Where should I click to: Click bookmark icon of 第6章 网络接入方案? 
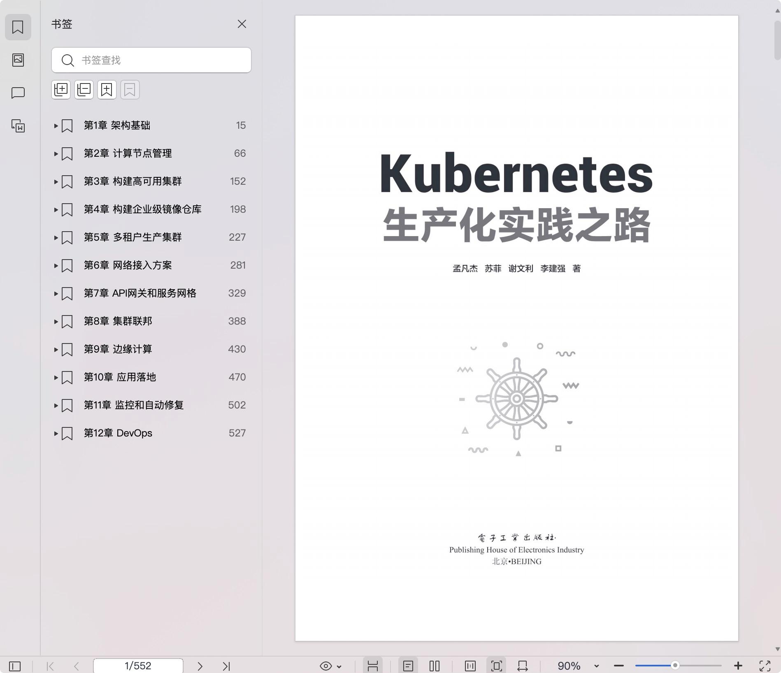click(67, 266)
